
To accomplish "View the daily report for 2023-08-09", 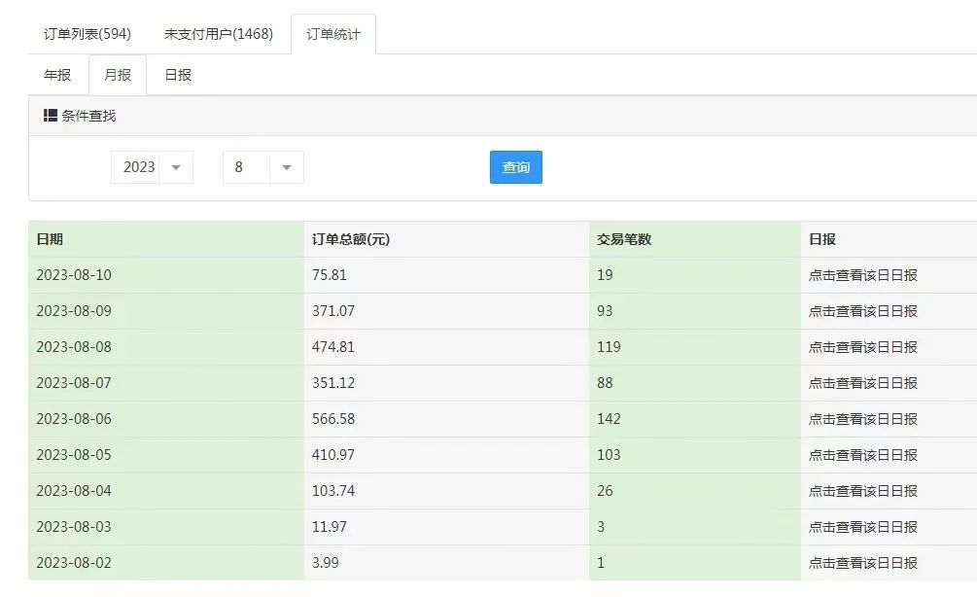I will [x=864, y=310].
